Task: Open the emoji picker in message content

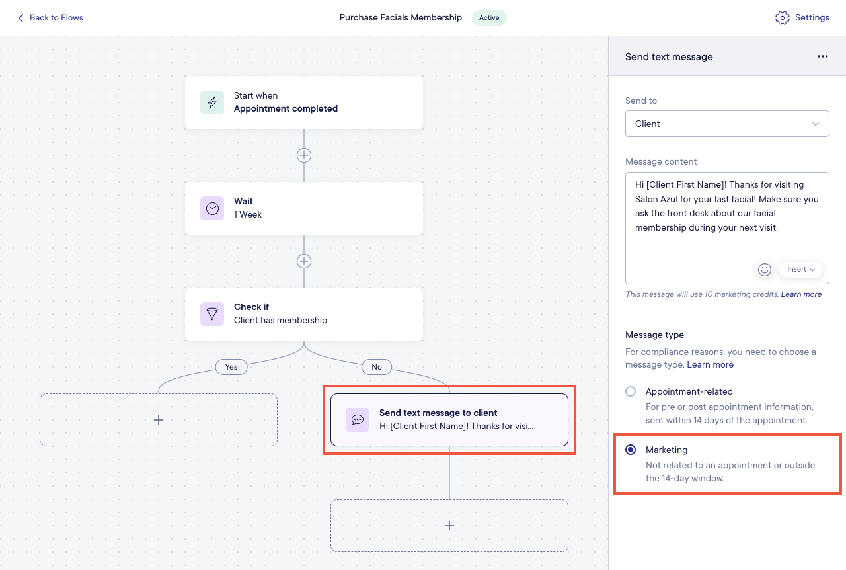Action: point(765,269)
